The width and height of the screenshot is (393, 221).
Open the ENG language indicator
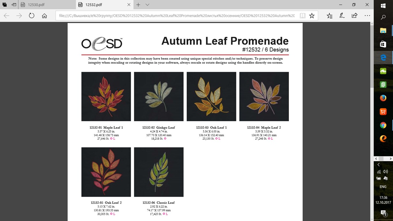[383, 187]
